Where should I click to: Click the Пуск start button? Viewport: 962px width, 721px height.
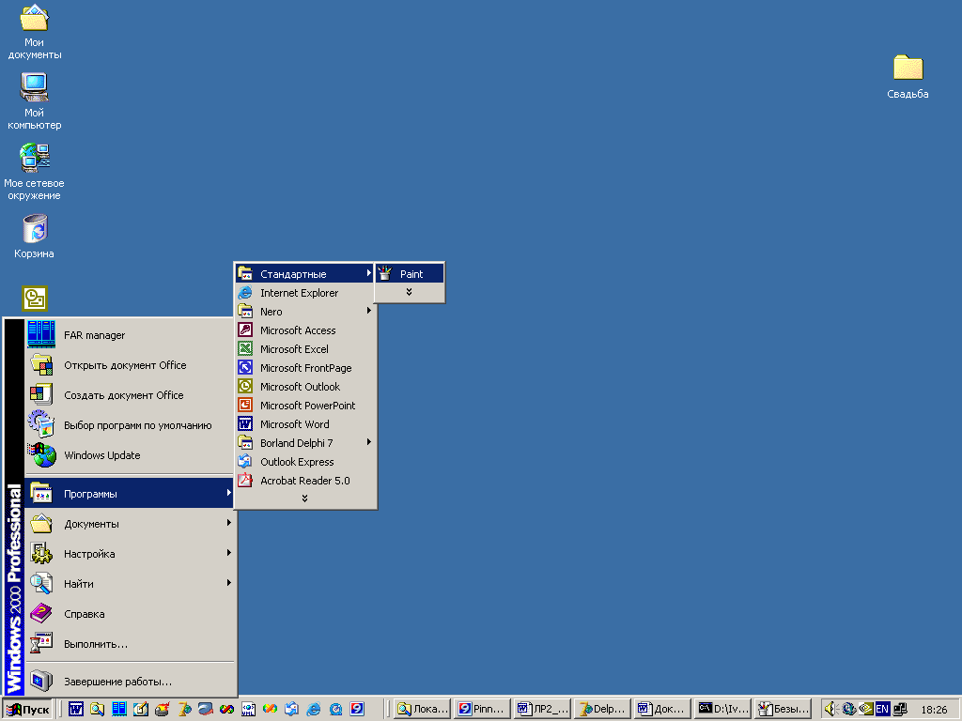click(28, 710)
